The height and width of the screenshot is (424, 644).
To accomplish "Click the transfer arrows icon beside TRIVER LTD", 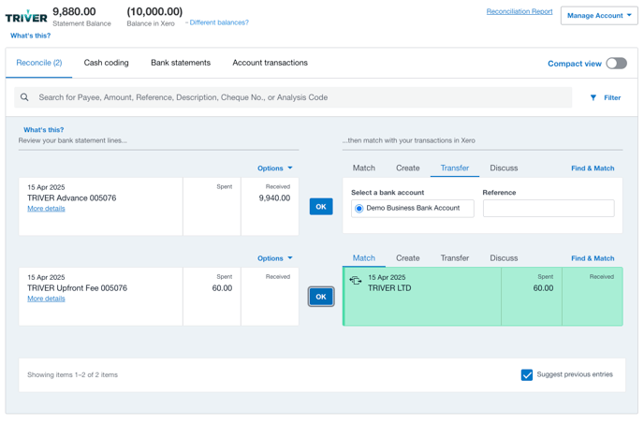I will (x=356, y=281).
